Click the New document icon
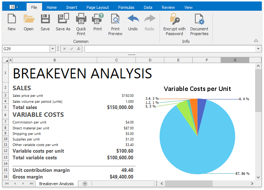 [12, 18]
